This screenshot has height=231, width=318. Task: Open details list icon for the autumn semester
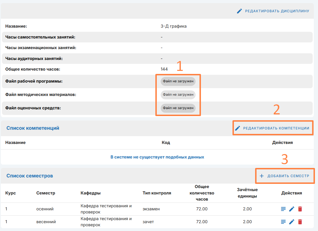click(283, 209)
